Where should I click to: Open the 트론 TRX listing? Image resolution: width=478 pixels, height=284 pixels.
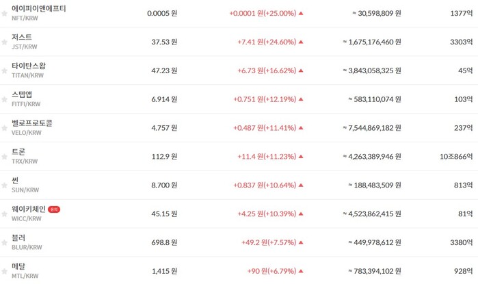point(18,152)
